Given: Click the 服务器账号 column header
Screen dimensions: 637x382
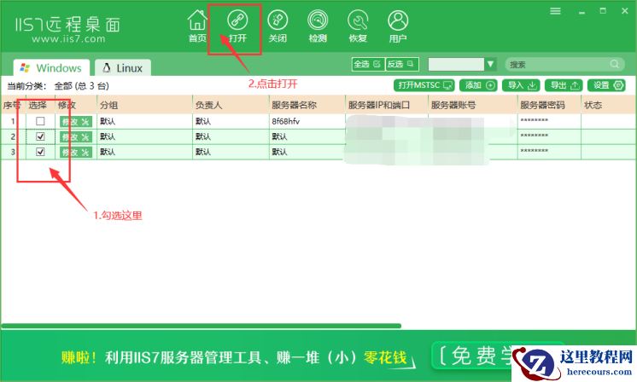Looking at the screenshot, I should click(x=472, y=105).
